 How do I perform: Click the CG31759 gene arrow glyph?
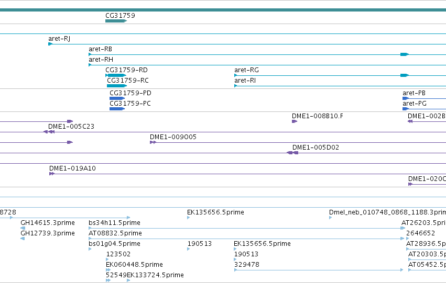(116, 21)
